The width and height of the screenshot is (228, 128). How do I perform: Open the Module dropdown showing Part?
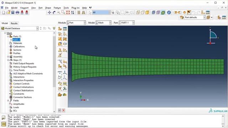click(x=77, y=23)
